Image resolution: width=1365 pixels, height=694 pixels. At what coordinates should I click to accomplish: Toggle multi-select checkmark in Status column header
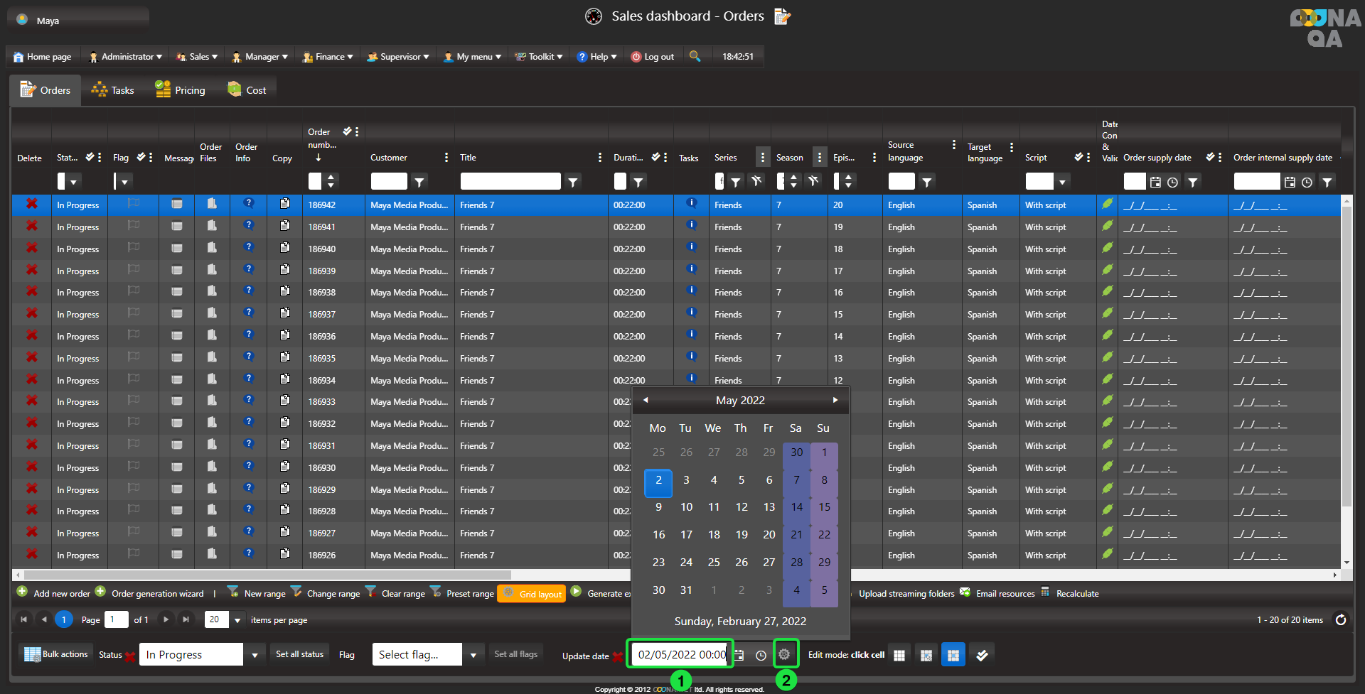[x=90, y=157]
